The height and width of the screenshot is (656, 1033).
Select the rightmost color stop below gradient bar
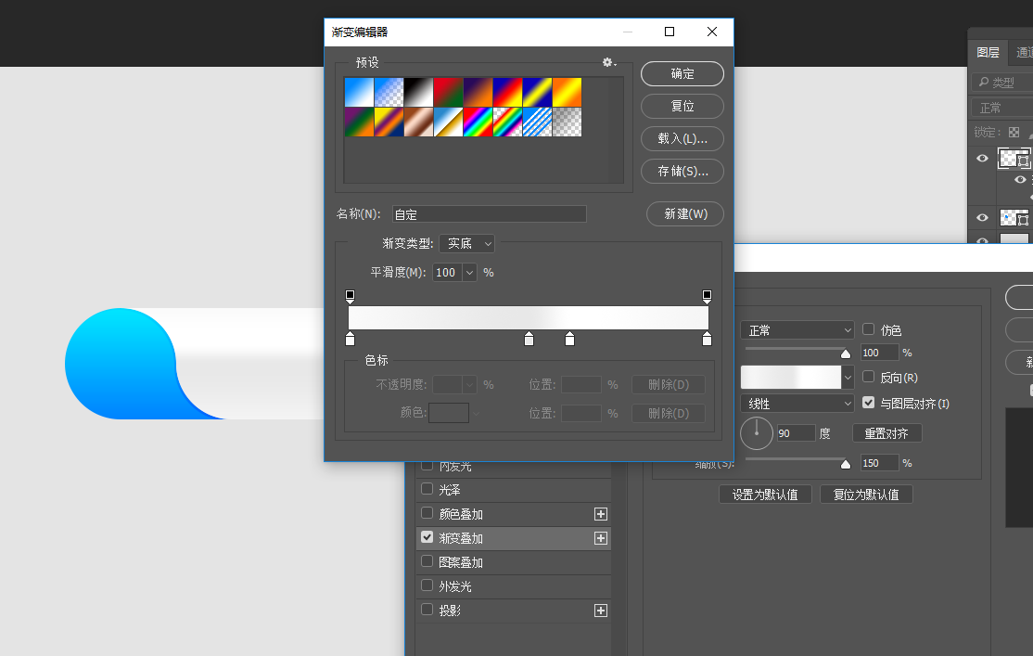[x=707, y=339]
